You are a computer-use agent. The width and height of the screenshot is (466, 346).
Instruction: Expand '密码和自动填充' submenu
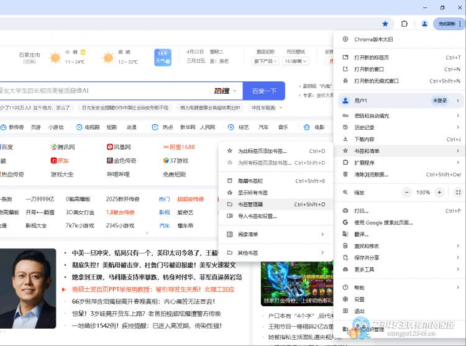pos(399,116)
